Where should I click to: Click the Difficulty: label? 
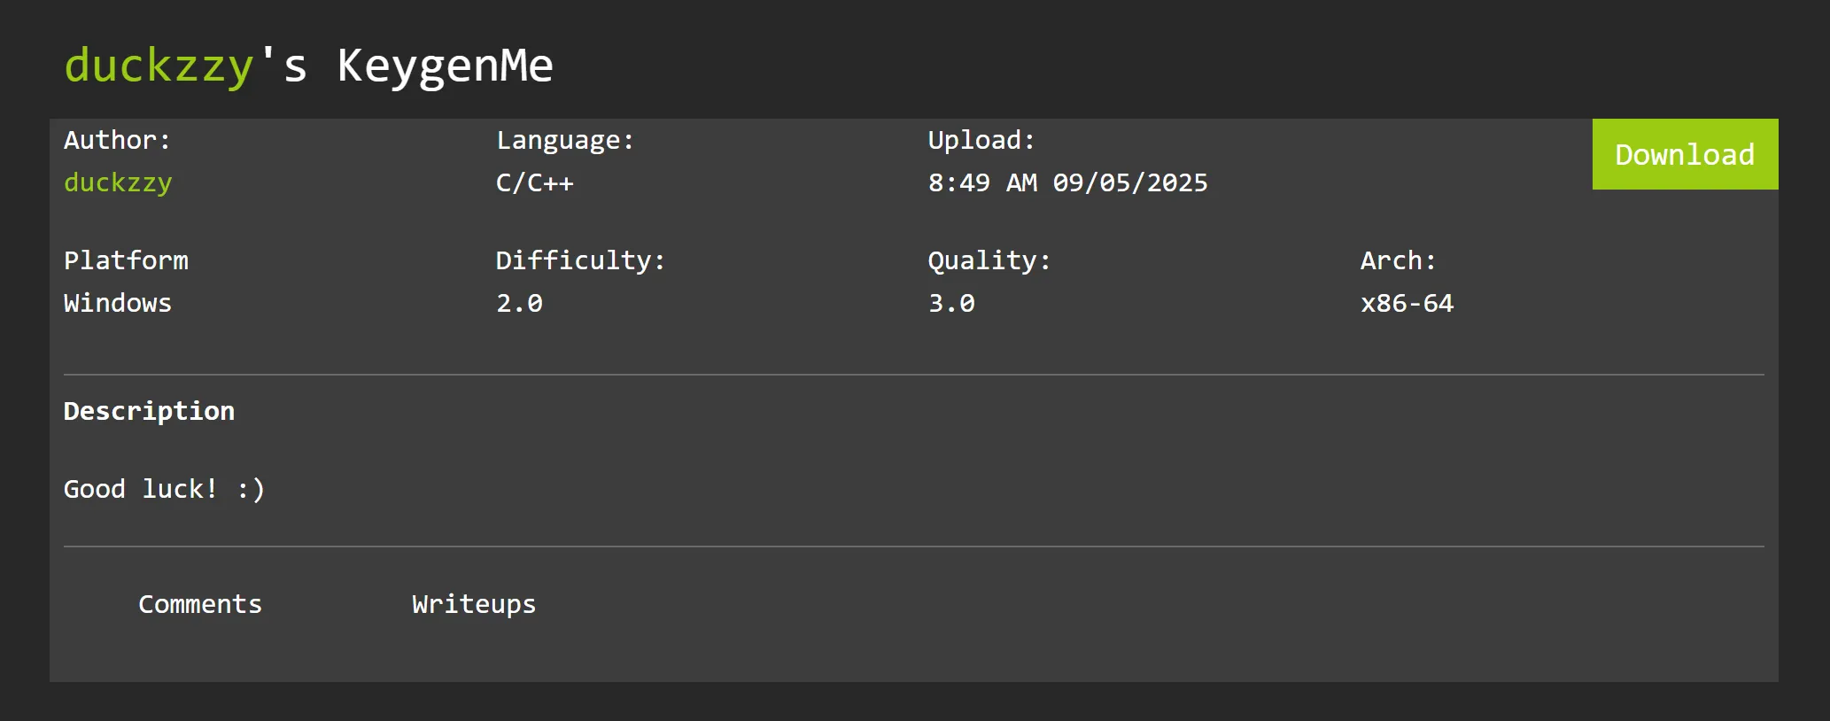(580, 260)
